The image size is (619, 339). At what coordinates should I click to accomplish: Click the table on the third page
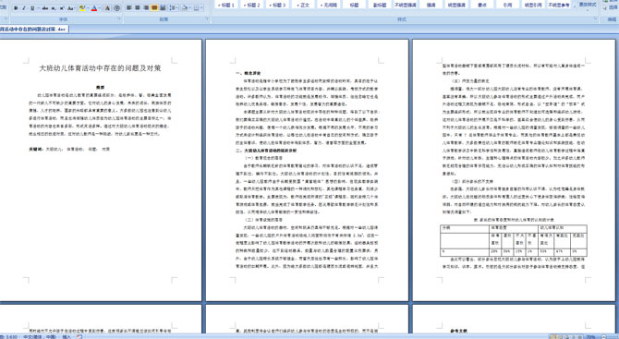tap(513, 240)
